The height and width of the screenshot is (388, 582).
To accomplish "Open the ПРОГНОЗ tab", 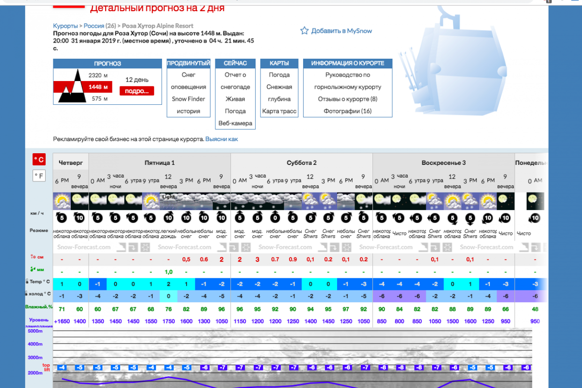I will pos(107,64).
